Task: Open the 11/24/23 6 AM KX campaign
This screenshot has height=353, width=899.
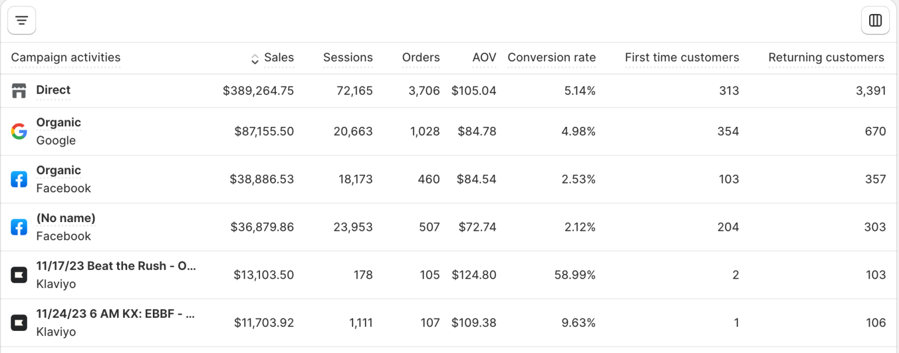Action: pos(115,314)
